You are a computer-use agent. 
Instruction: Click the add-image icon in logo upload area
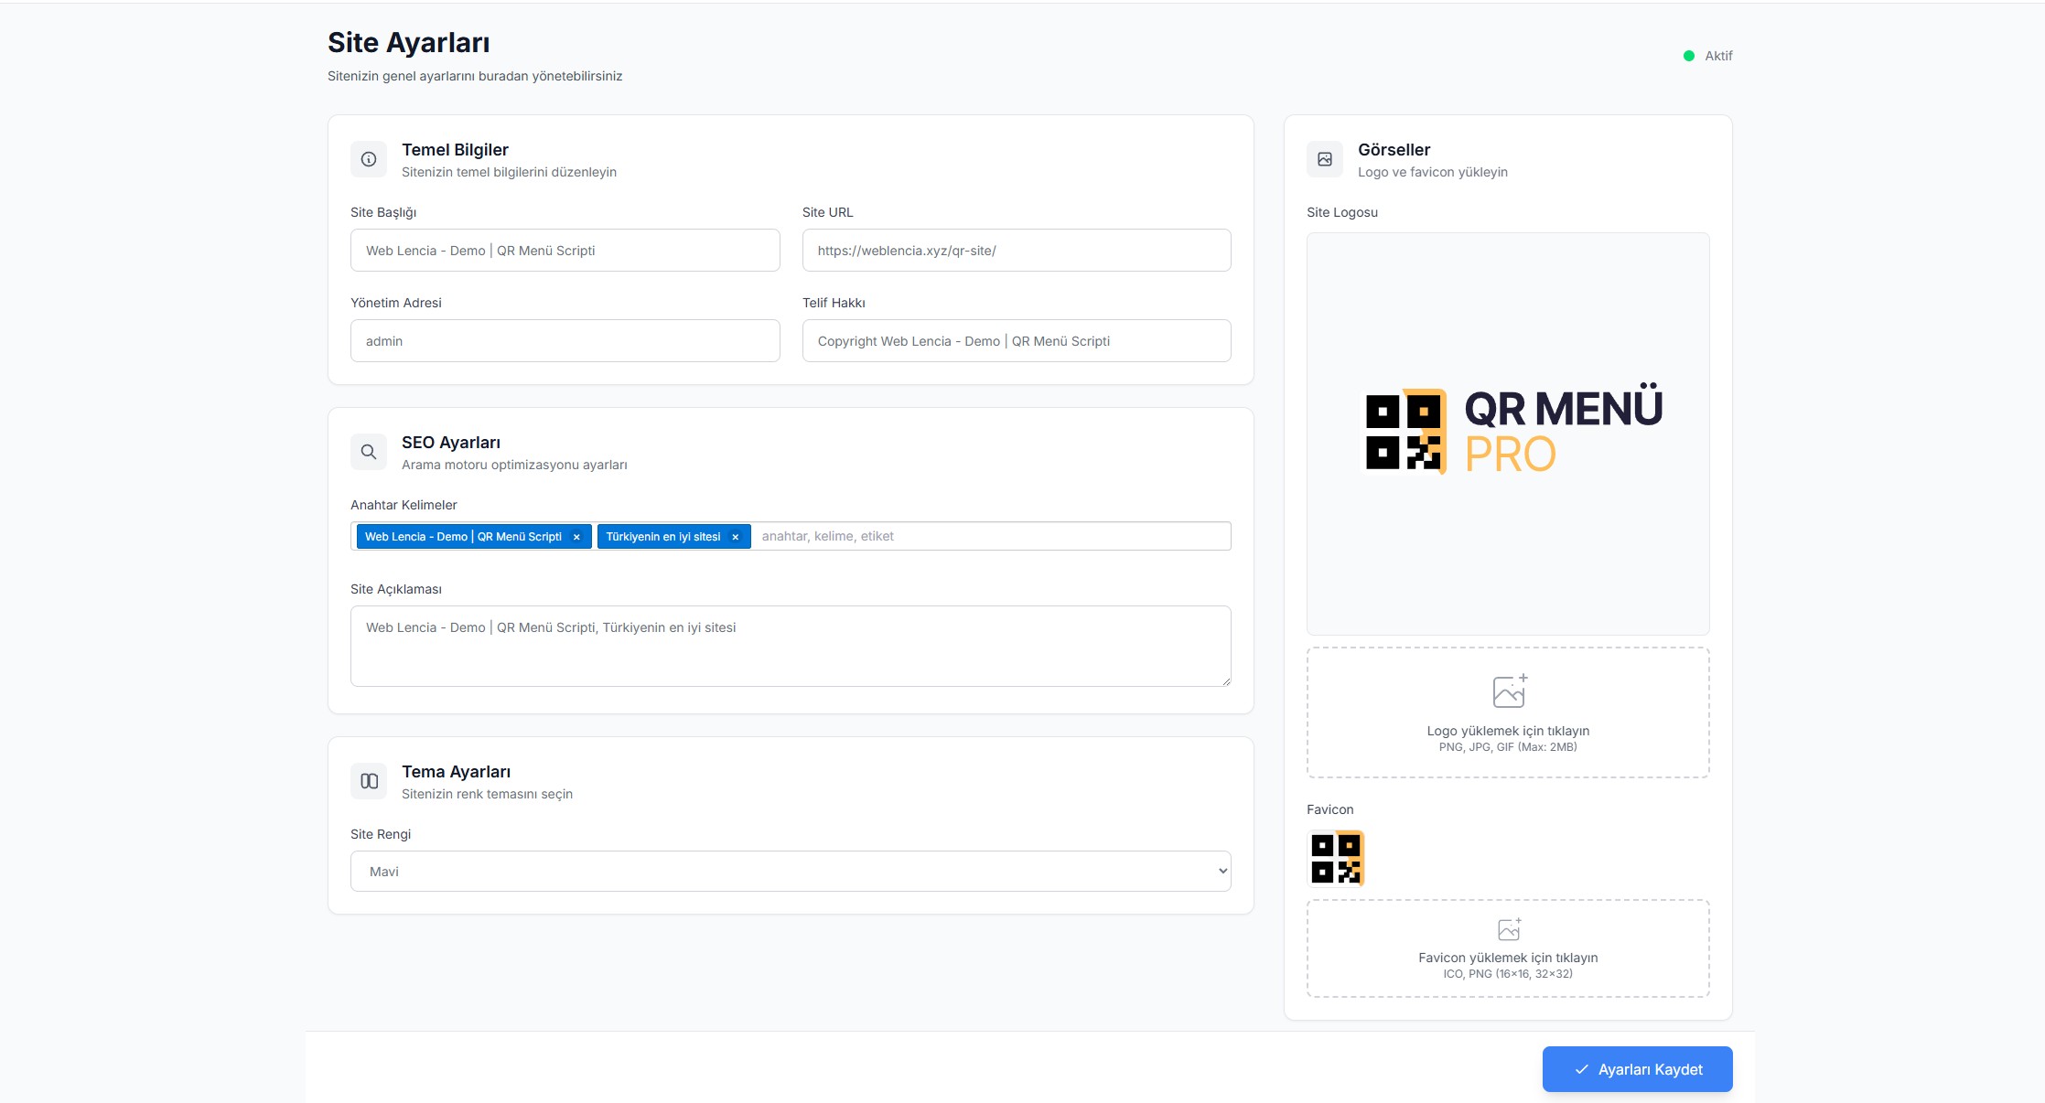point(1509,691)
